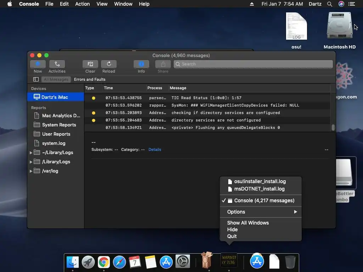363x272 pixels.
Task: Open the Details link
Action: [155, 150]
